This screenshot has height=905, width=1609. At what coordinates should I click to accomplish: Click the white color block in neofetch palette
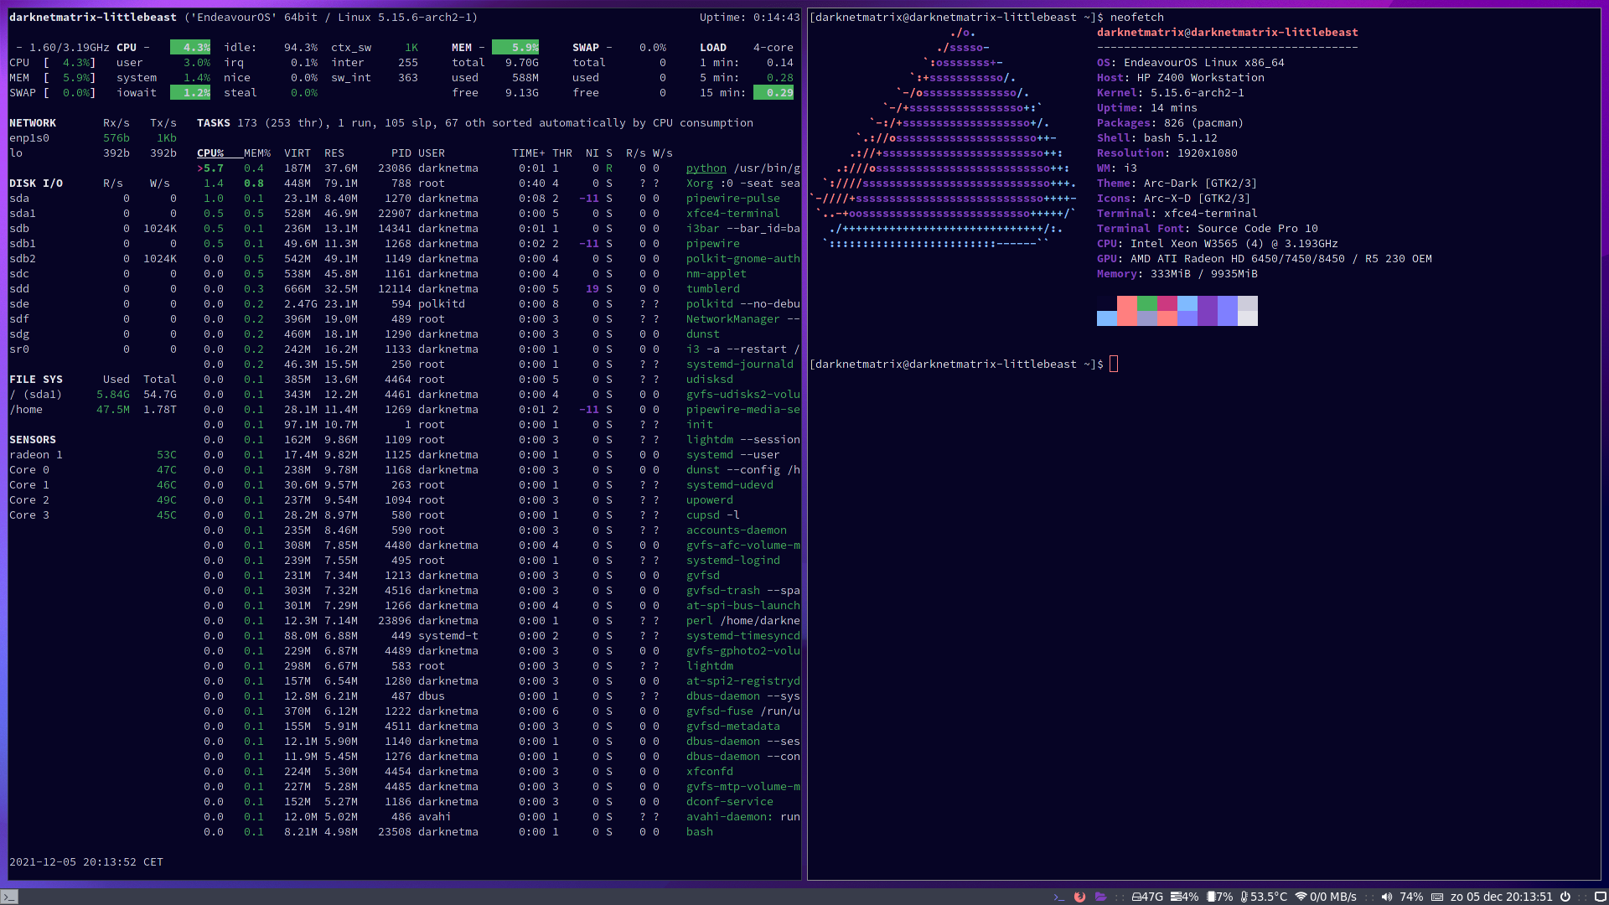tap(1248, 318)
